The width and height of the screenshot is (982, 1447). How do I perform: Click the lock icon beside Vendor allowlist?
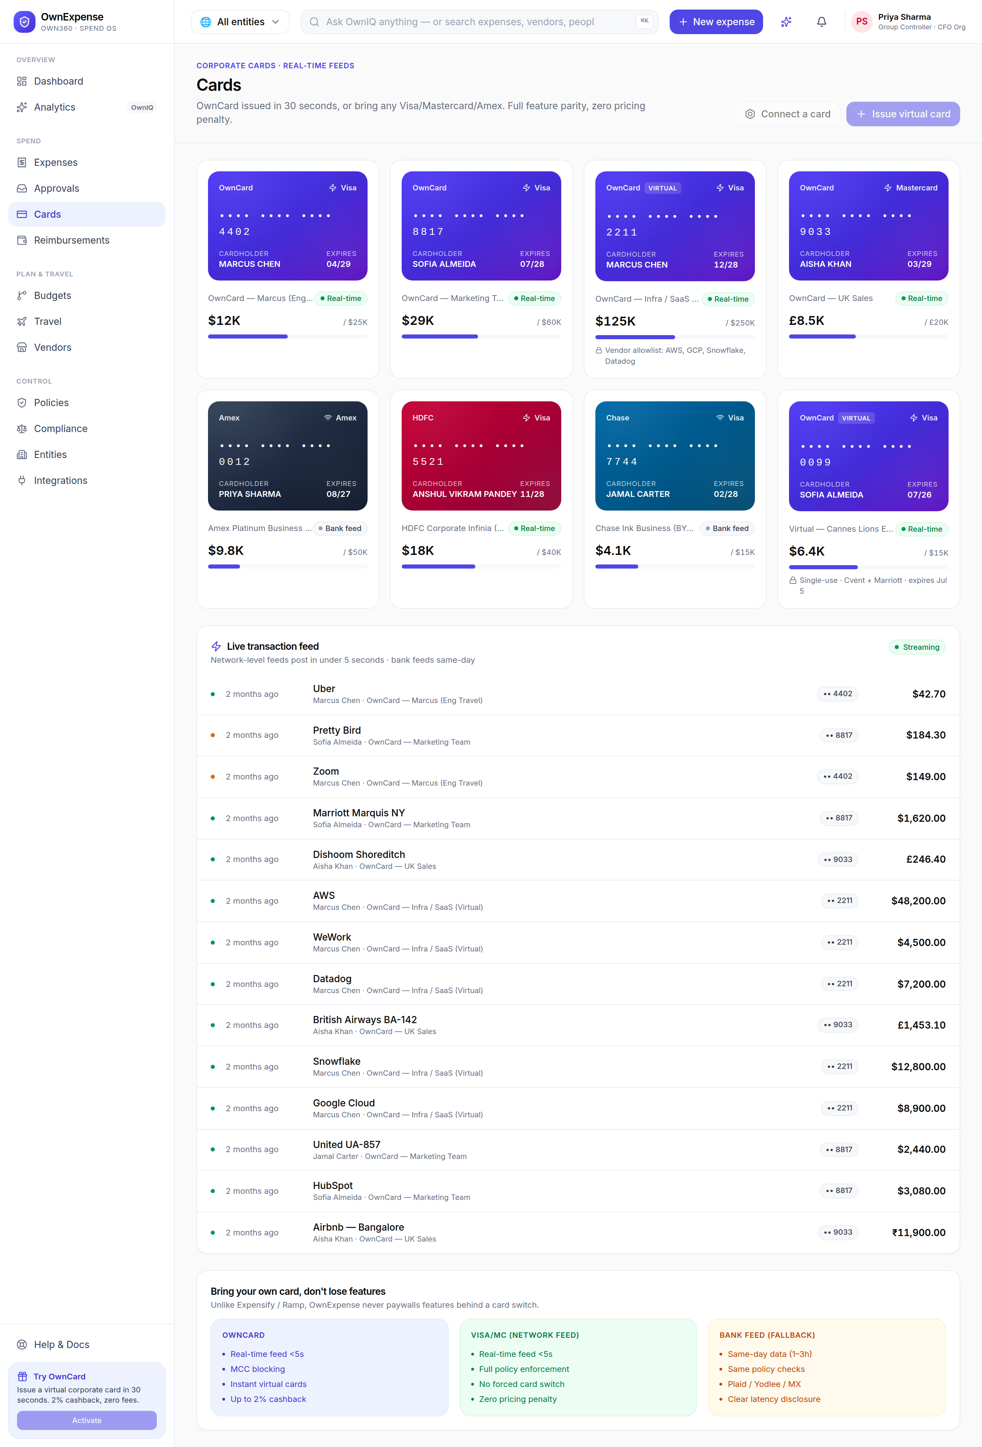point(599,350)
